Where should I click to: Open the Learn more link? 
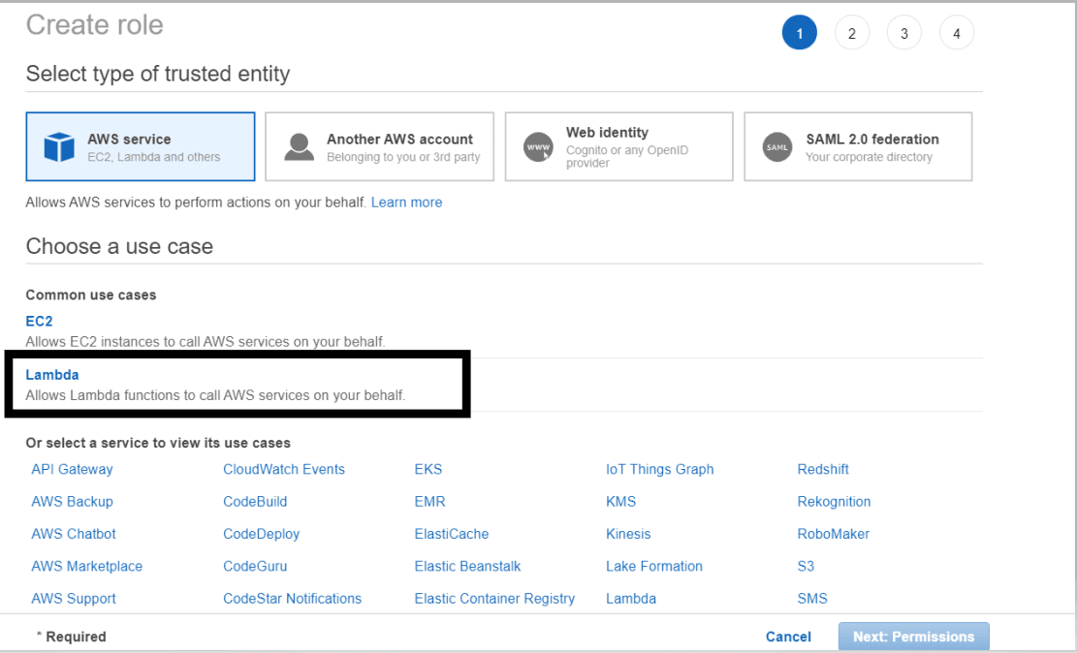(x=406, y=202)
